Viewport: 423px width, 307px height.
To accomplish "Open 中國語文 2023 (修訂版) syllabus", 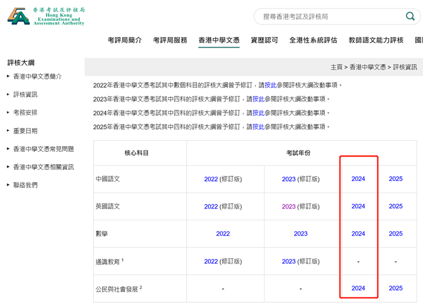I will (289, 179).
